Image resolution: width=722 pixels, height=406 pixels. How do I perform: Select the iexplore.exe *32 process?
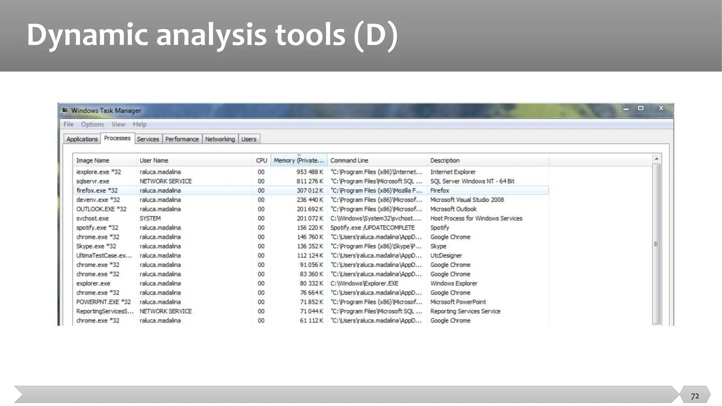coord(311,172)
